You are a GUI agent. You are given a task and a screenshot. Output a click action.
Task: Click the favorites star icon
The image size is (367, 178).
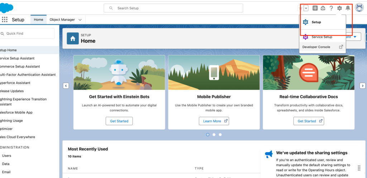(x=300, y=8)
